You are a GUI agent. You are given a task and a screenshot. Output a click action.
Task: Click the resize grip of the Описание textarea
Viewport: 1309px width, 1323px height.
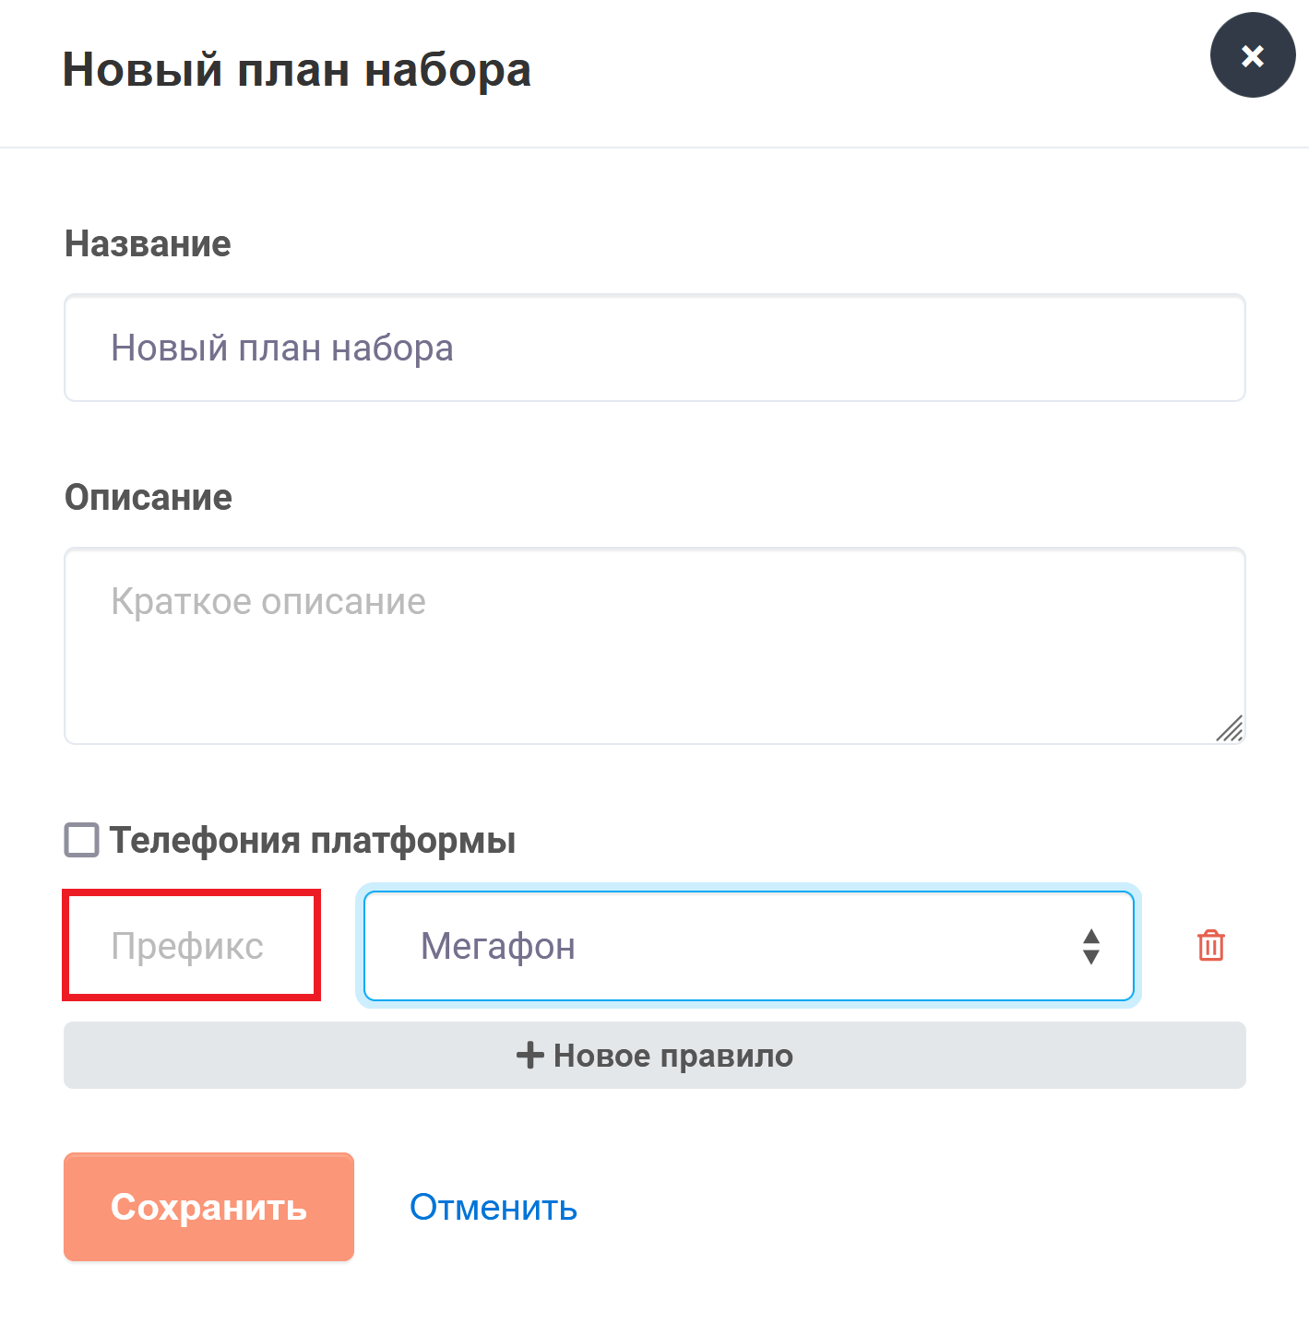click(x=1230, y=728)
